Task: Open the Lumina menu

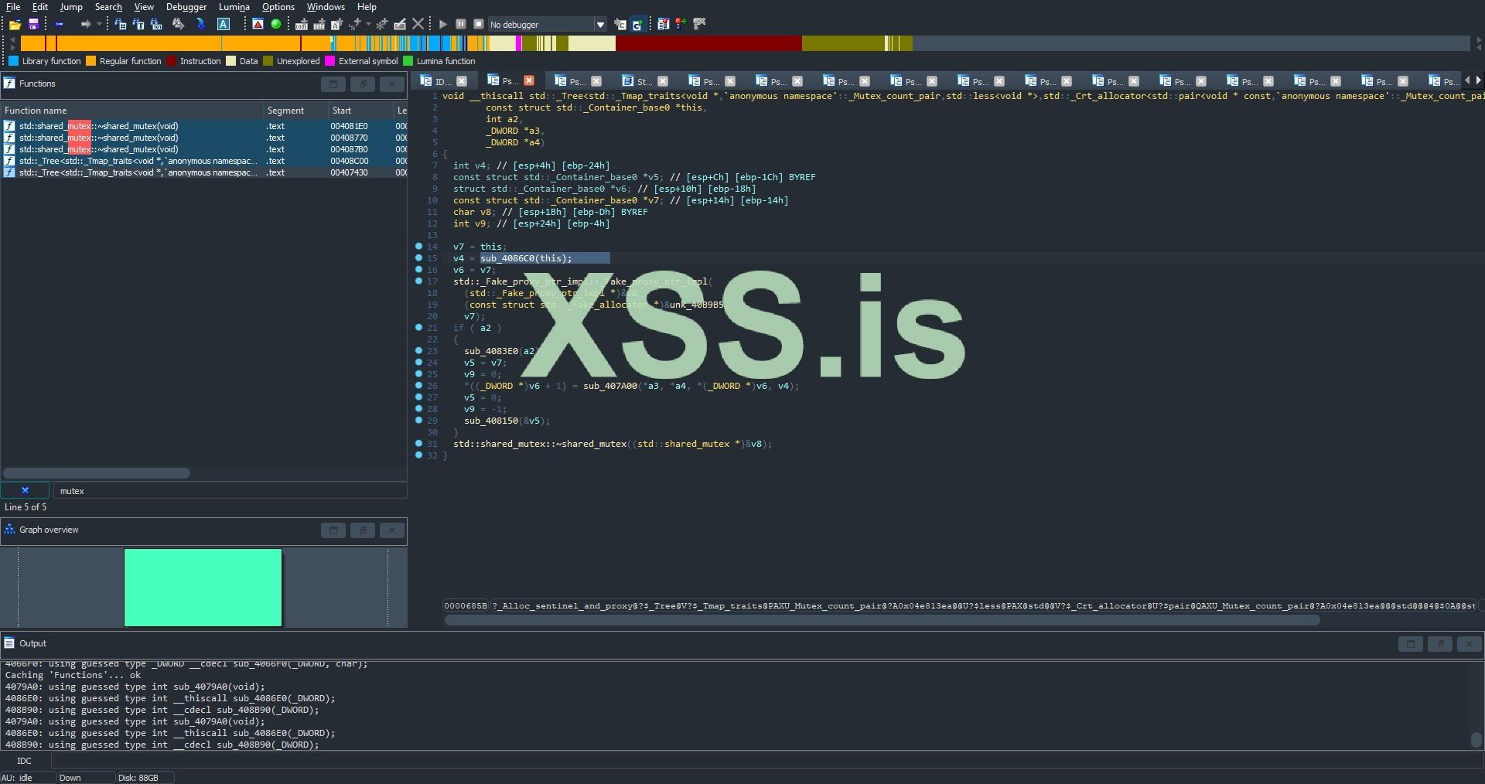Action: [x=234, y=7]
